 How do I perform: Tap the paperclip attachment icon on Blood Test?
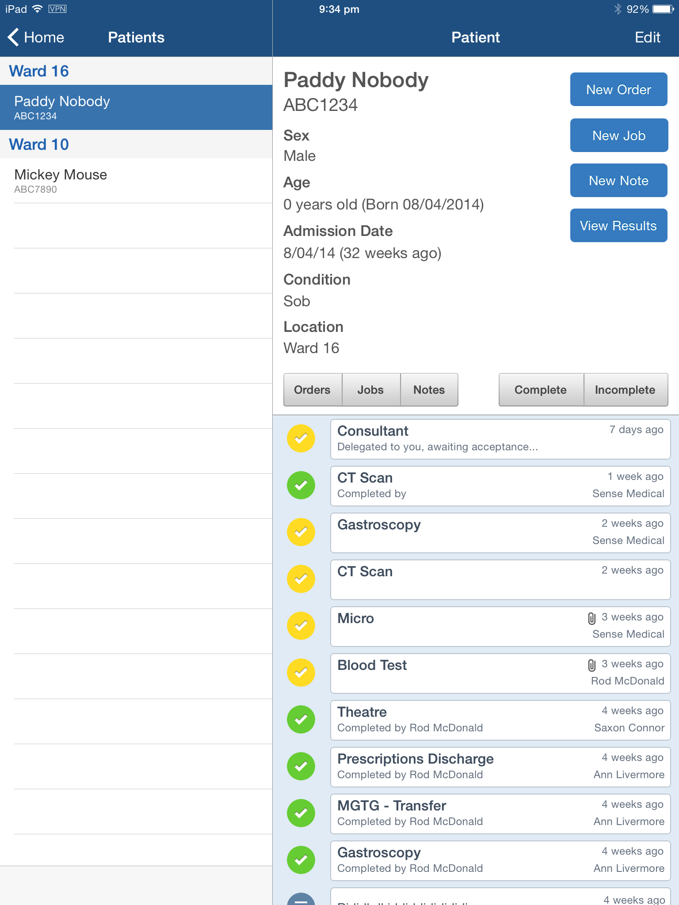(592, 665)
